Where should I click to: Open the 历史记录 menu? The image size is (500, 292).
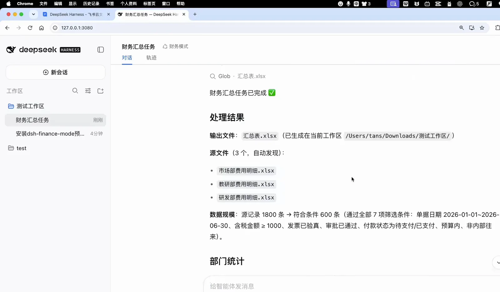coord(91,4)
